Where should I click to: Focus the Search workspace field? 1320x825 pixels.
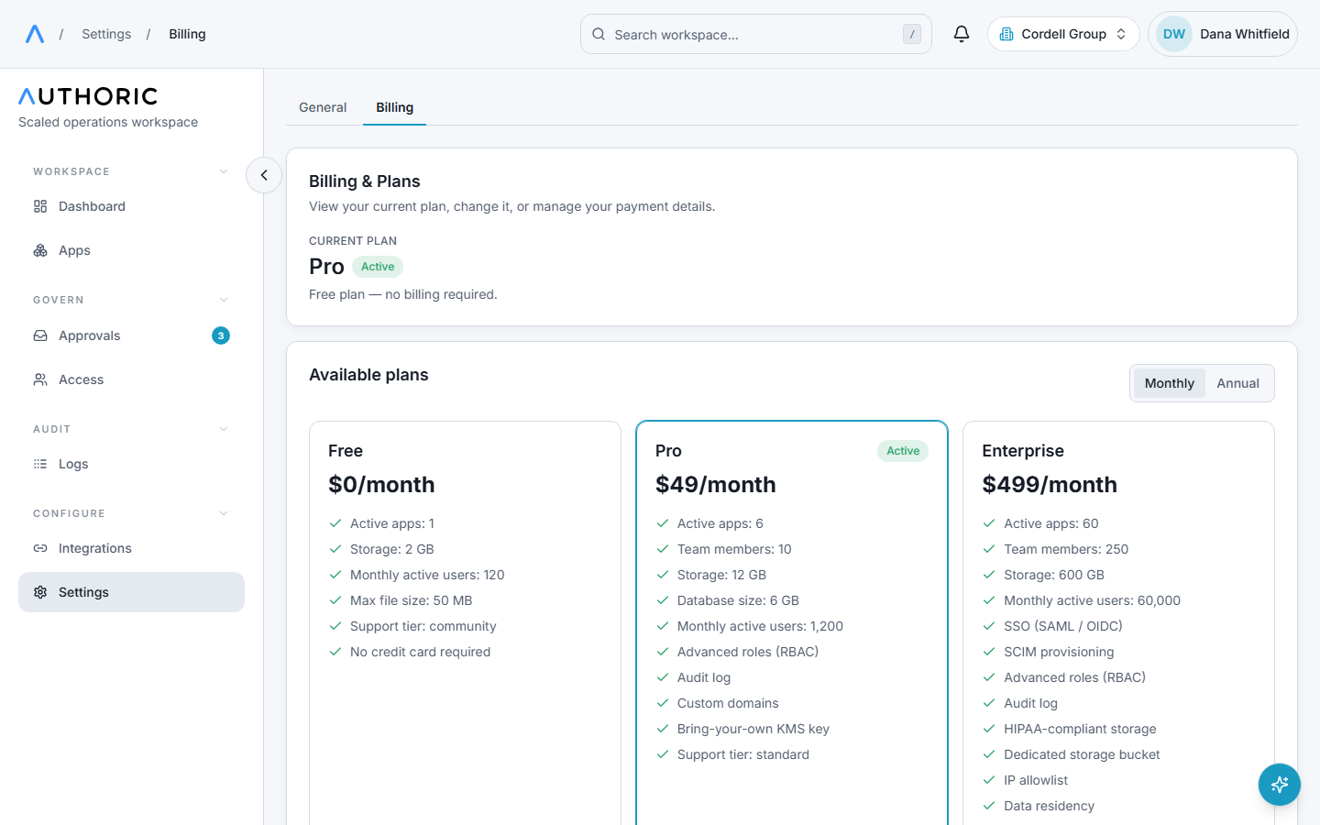tap(756, 34)
